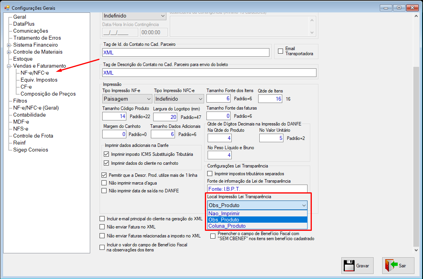Select Filtros in the settings tree
This screenshot has width=423, height=279.
point(20,101)
